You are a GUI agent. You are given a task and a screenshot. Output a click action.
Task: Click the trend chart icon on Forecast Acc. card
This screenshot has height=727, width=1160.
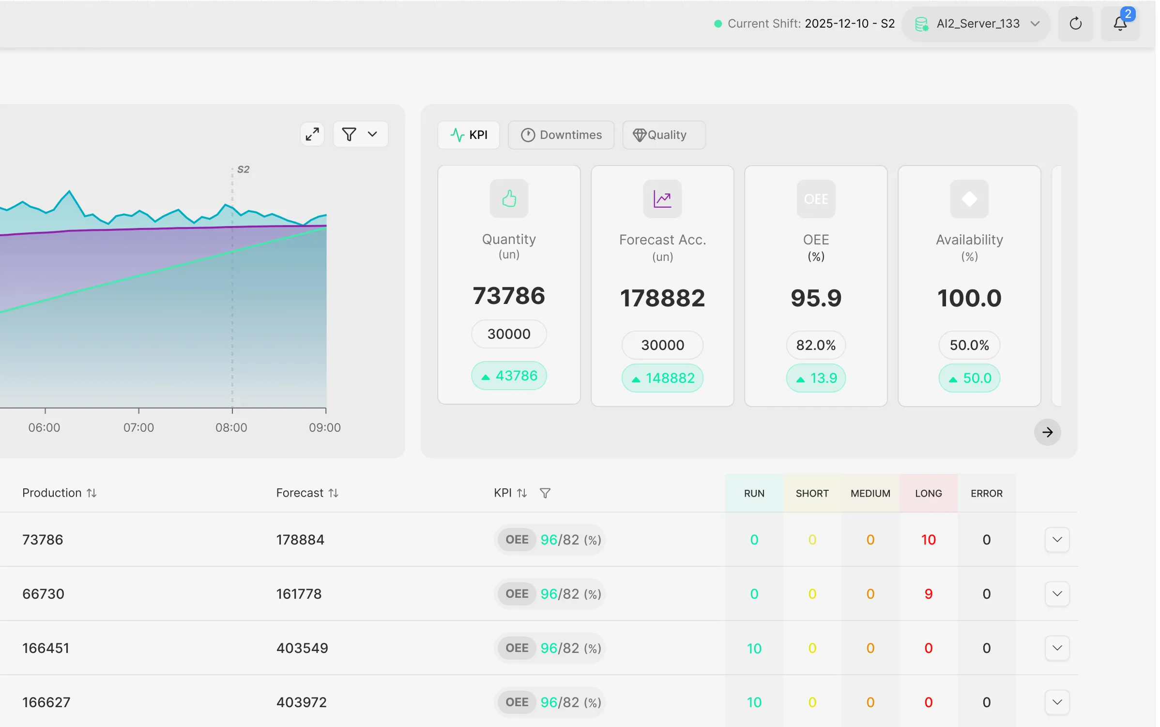662,198
